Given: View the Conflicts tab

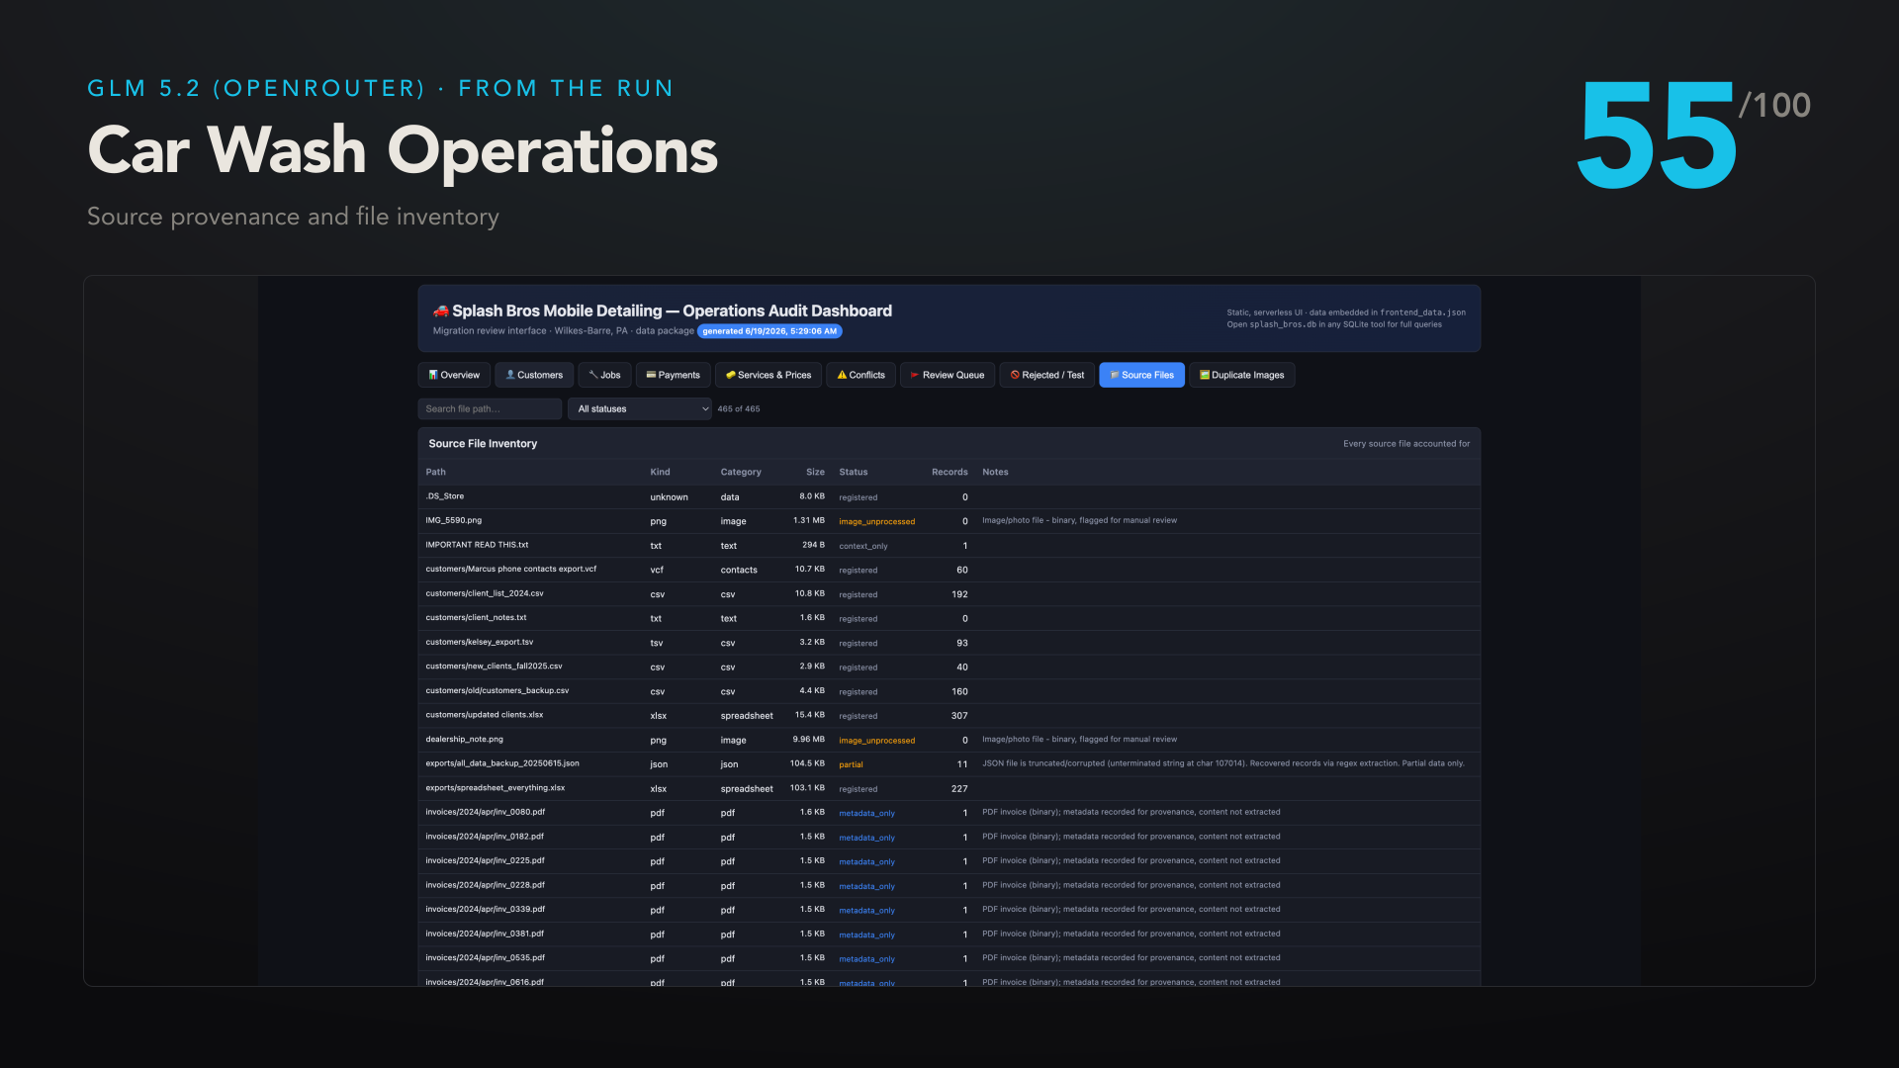Looking at the screenshot, I should 860,375.
